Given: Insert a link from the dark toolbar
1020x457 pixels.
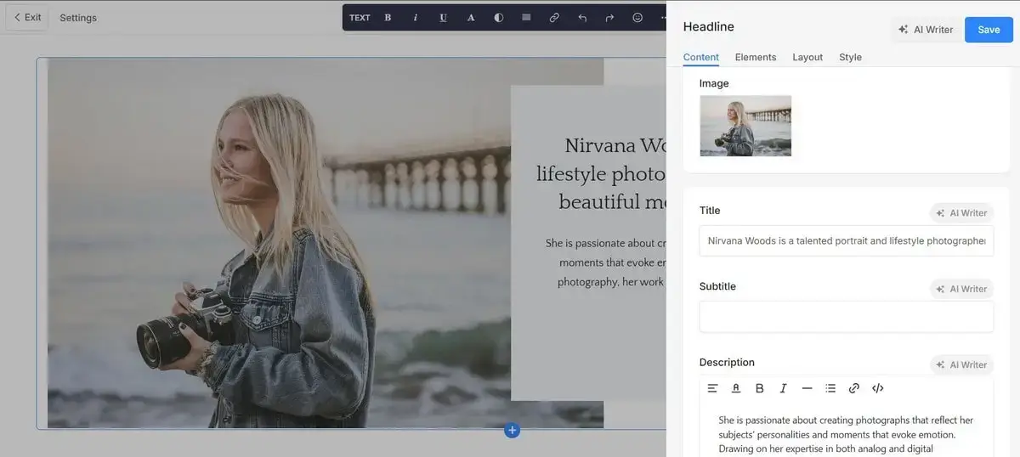Looking at the screenshot, I should pos(554,17).
